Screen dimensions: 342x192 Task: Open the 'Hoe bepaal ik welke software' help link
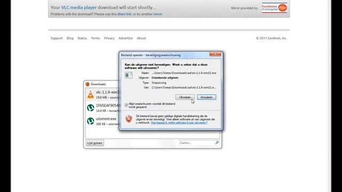pyautogui.click(x=179, y=123)
